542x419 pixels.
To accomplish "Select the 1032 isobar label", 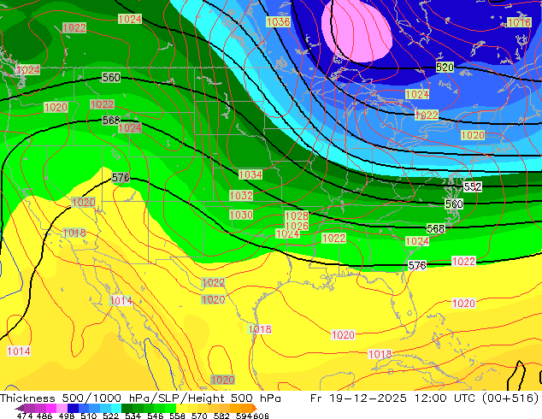I will point(241,195).
